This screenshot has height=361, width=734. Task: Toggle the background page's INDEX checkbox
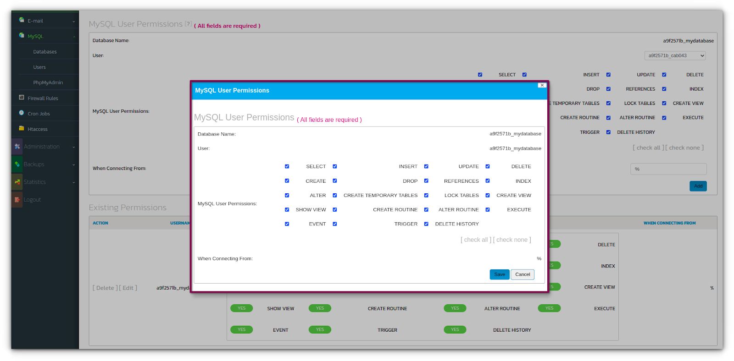[x=664, y=89]
